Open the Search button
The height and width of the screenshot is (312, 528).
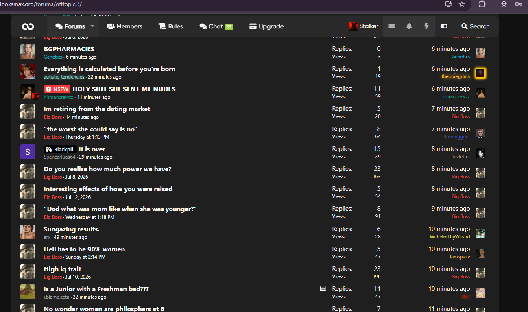pos(475,26)
